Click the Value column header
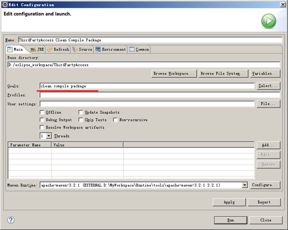This screenshot has height=230, width=288. (87, 145)
